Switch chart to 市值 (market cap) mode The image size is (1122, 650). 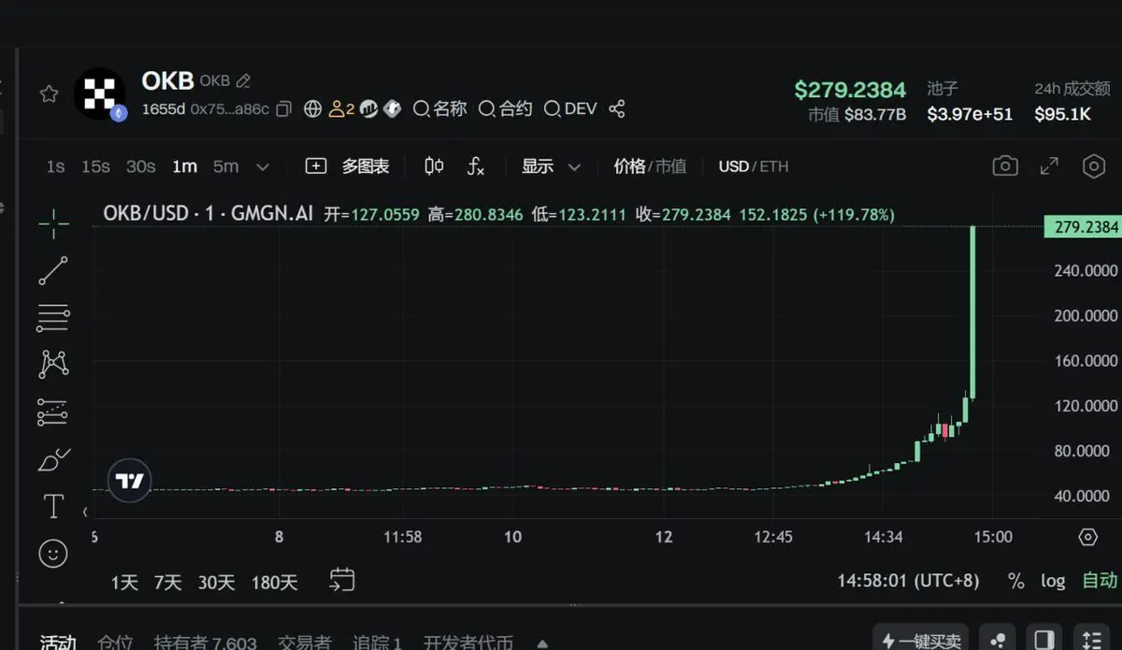tap(670, 166)
